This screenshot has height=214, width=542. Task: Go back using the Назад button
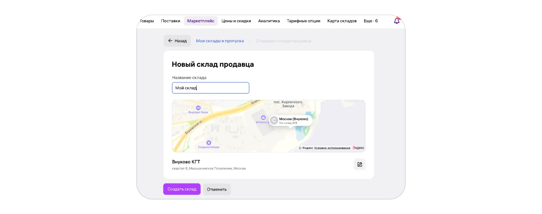(x=177, y=41)
